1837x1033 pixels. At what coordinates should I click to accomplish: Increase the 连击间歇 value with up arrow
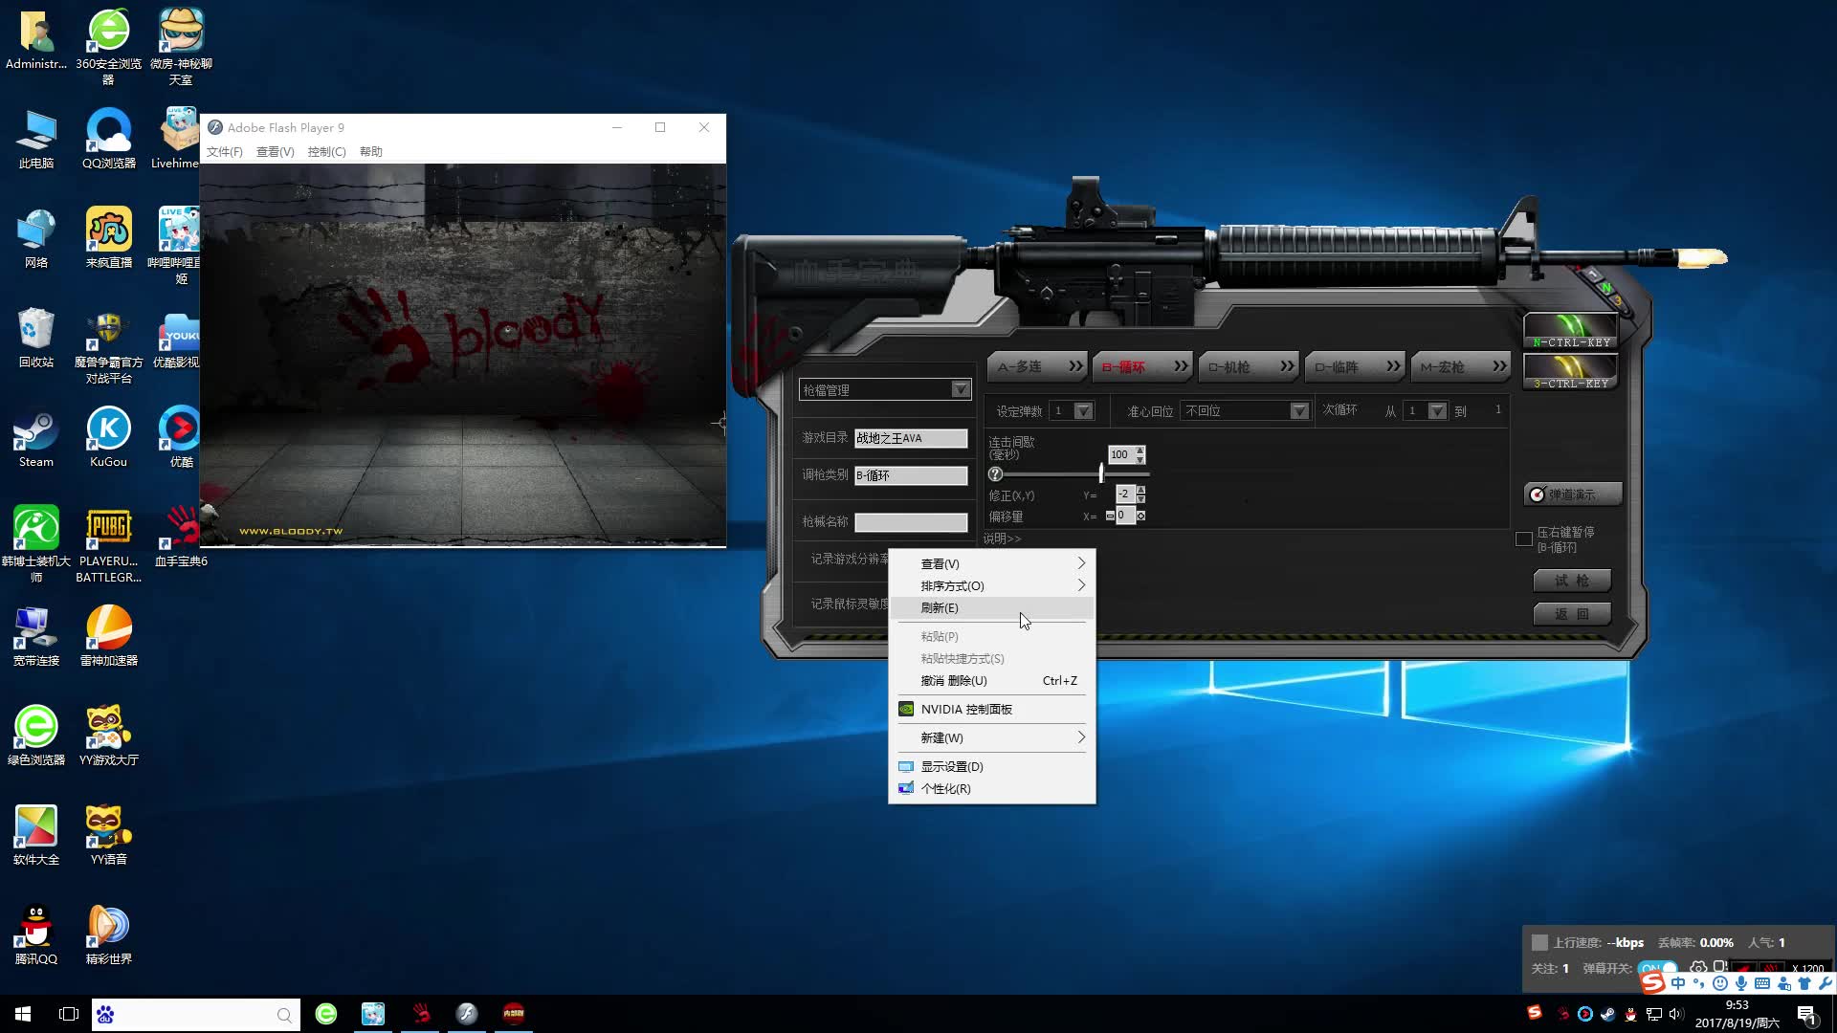[1140, 450]
